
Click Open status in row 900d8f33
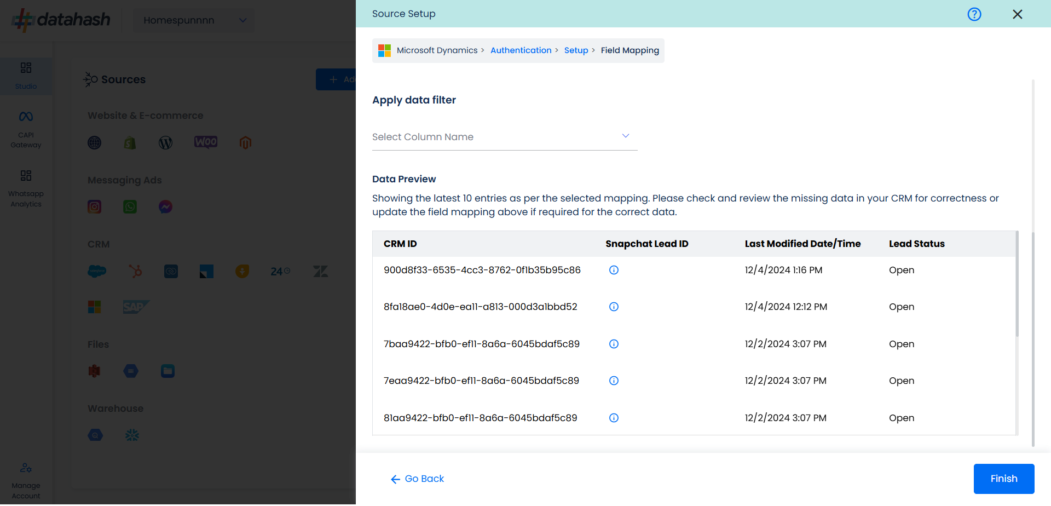(902, 271)
